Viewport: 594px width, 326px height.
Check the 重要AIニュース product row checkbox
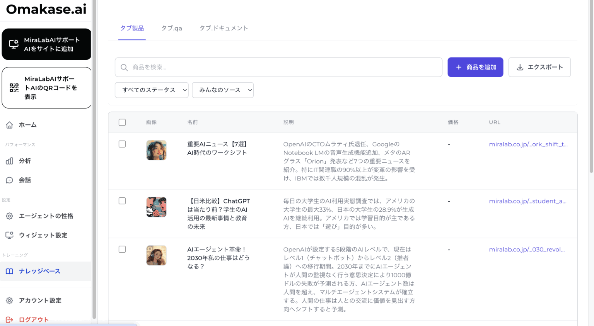122,144
